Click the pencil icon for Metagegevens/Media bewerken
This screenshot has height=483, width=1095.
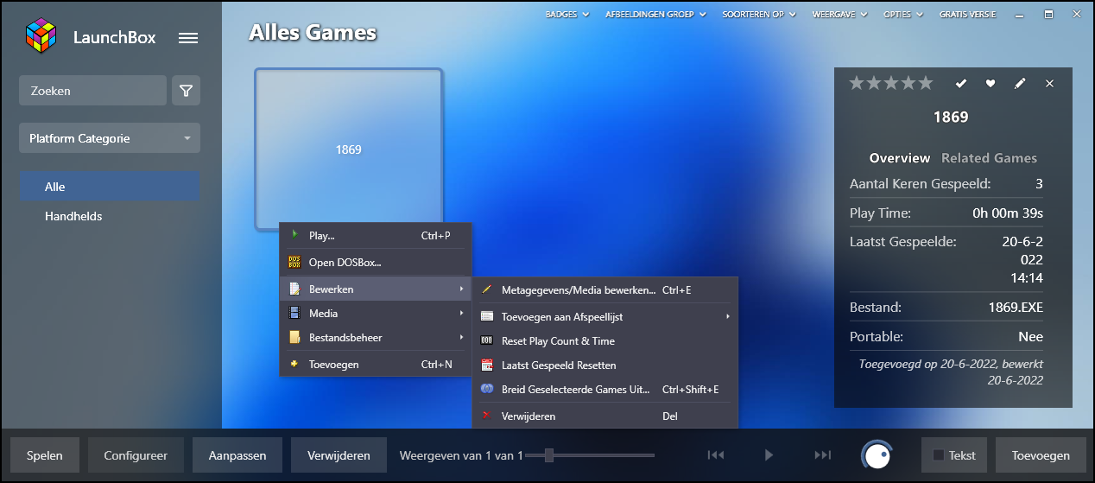pos(486,290)
